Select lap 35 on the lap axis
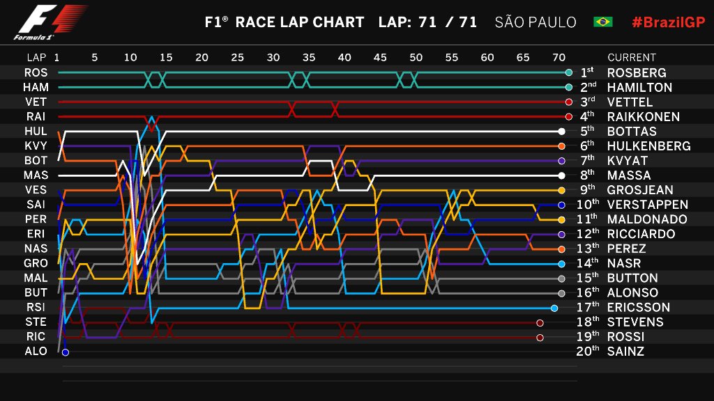This screenshot has width=714, height=401. coord(309,57)
